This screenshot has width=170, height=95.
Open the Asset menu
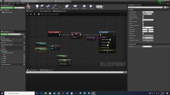click(x=9, y=3)
